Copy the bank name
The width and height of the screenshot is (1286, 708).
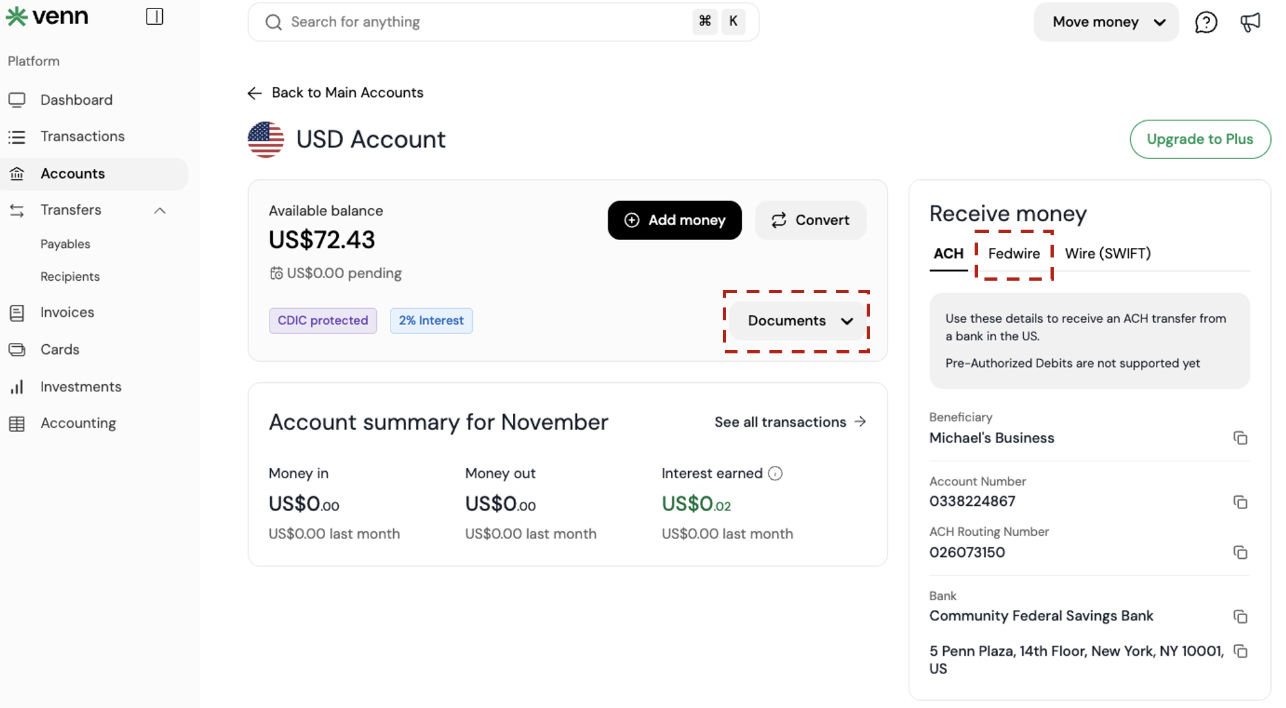(x=1240, y=616)
